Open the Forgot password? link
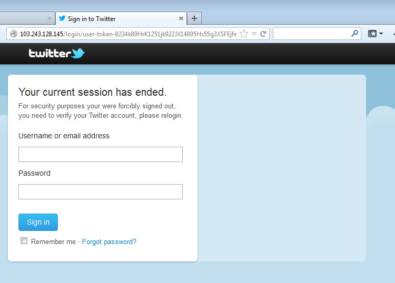Screen dimensions: 395x283 [x=109, y=242]
